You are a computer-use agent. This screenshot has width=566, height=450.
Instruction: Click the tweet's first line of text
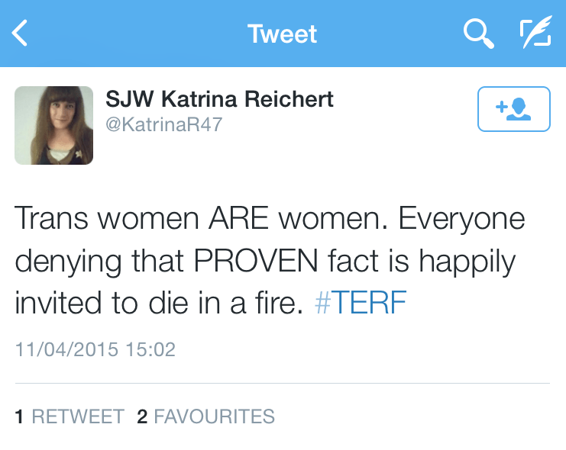pyautogui.click(x=270, y=220)
